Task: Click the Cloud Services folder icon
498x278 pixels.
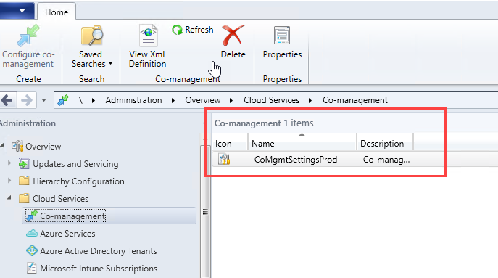Action: [x=24, y=198]
